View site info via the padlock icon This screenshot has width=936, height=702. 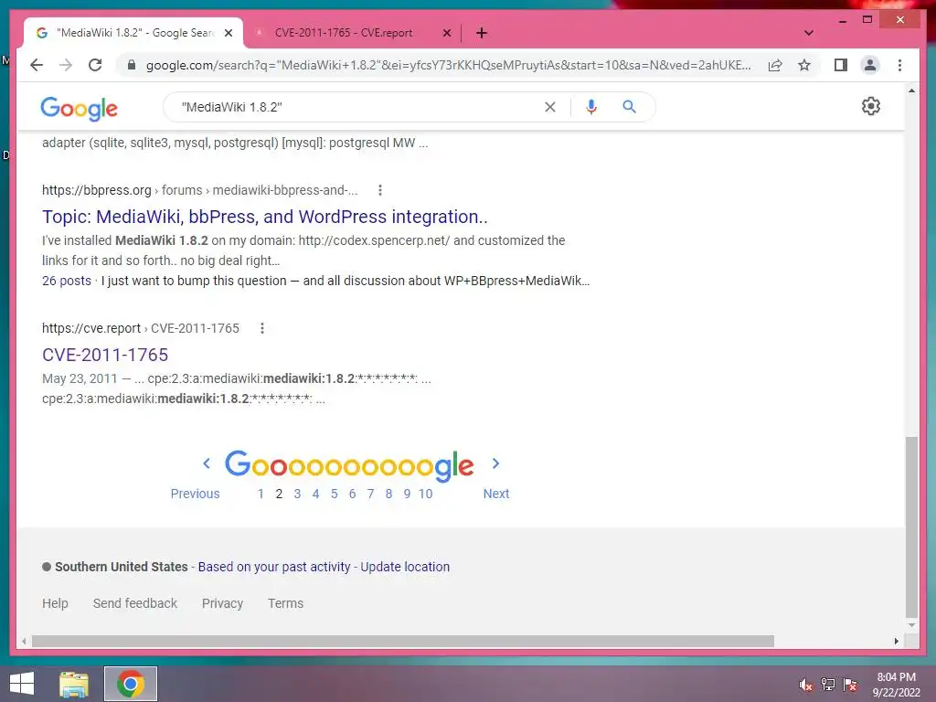click(x=132, y=65)
